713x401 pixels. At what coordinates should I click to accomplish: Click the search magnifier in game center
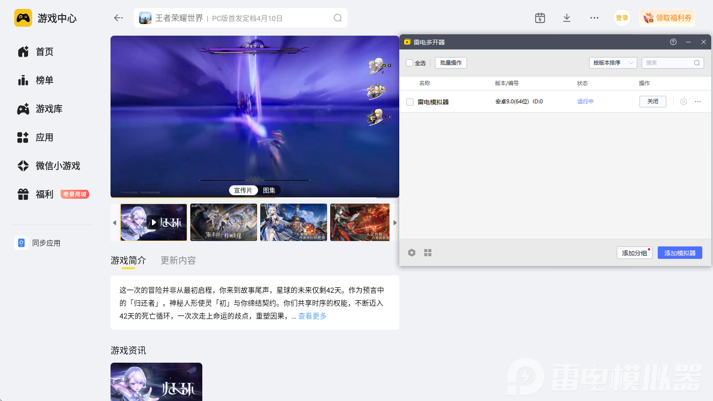tap(338, 18)
